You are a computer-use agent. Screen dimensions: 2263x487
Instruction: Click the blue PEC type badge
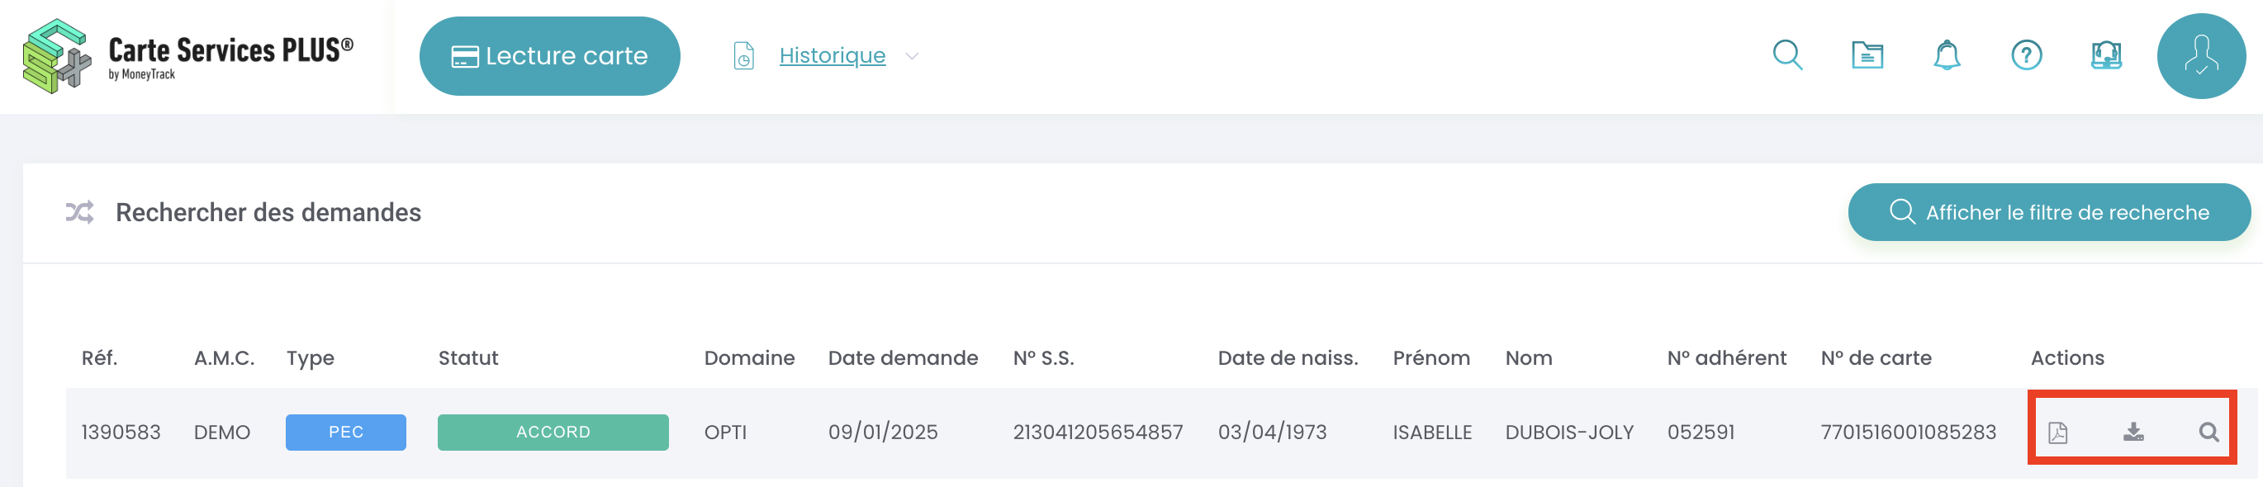point(345,433)
